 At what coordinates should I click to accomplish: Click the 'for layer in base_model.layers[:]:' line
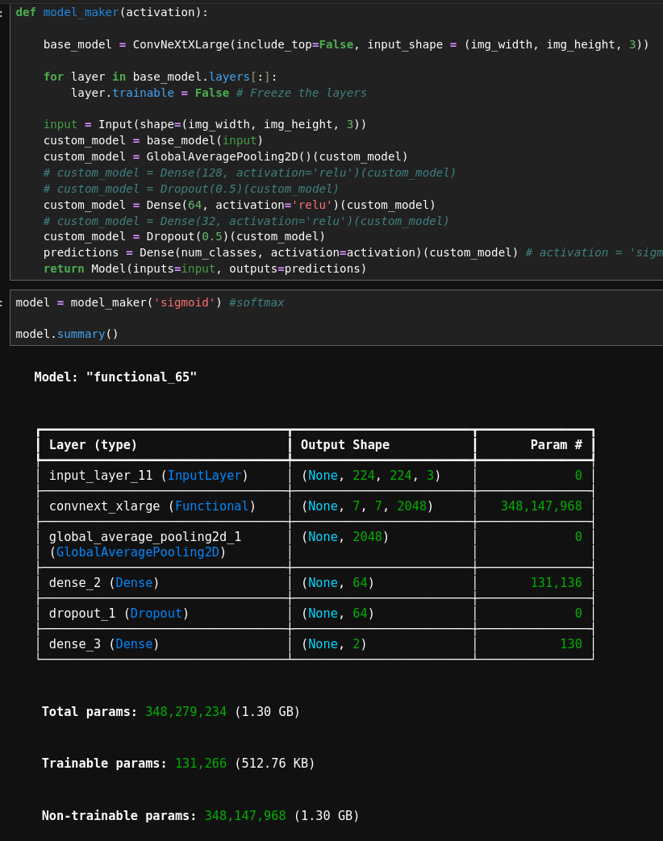161,77
